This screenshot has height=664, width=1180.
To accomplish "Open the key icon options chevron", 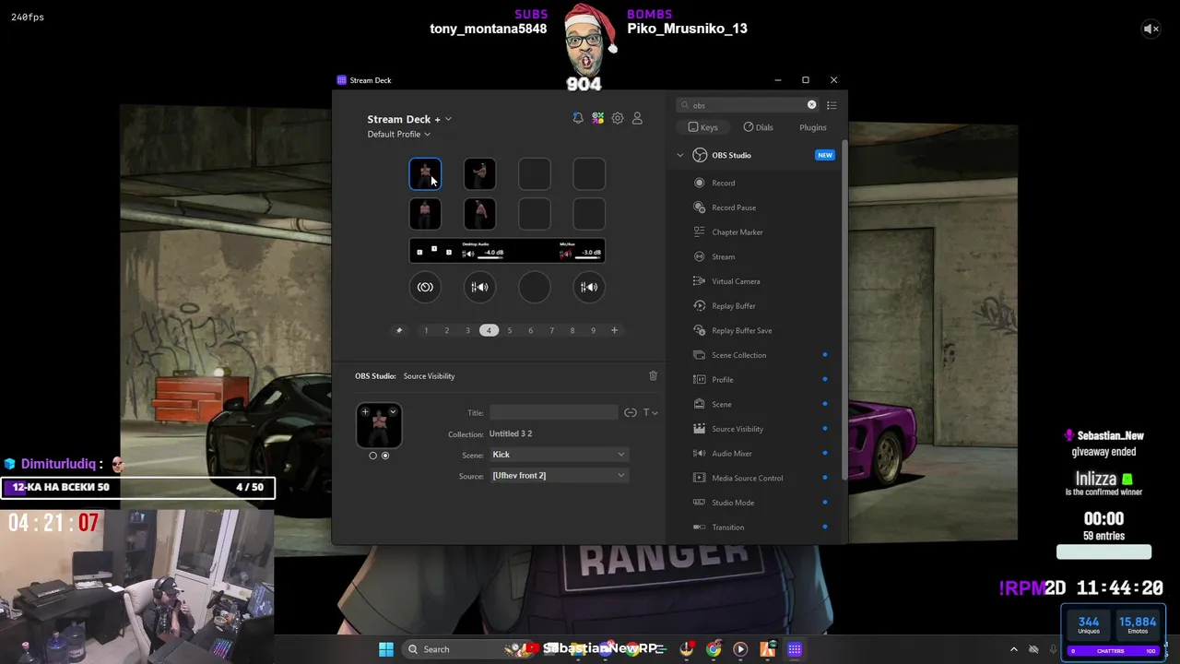I will [x=393, y=412].
